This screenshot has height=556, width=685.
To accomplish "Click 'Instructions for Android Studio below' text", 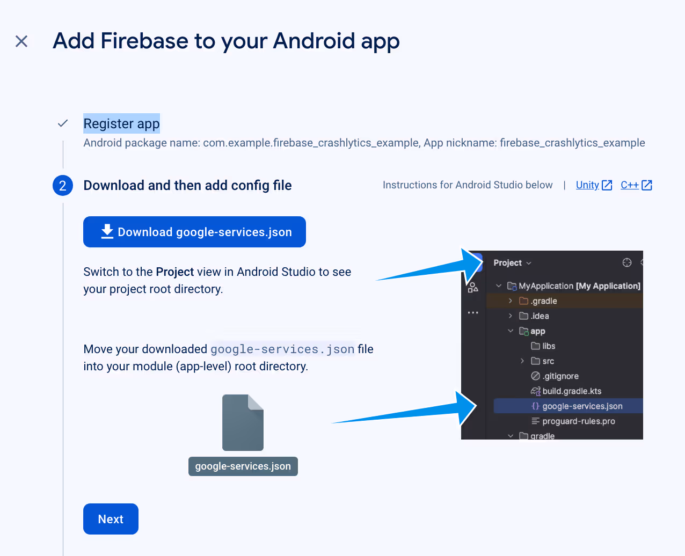I will coord(468,185).
